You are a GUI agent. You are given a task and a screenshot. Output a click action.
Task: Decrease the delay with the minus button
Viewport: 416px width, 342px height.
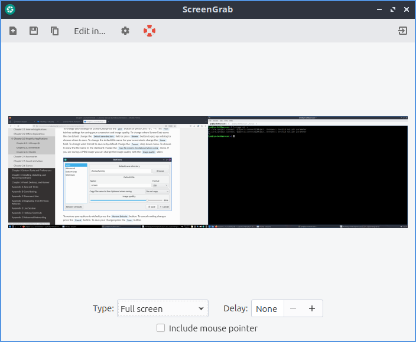click(293, 308)
